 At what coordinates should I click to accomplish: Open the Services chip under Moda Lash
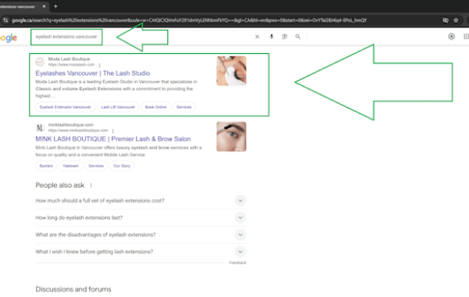184,107
